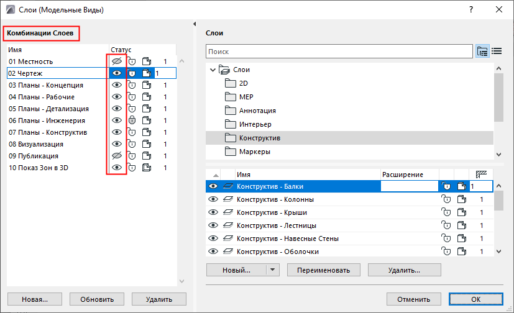The height and width of the screenshot is (313, 514).
Task: Open the dropdown arrow next to Новый
Action: (x=273, y=270)
